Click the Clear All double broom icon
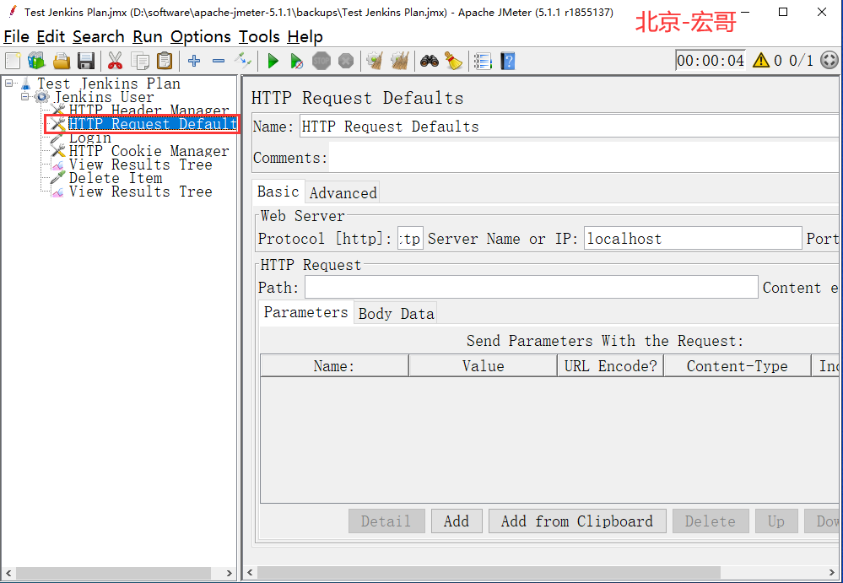Image resolution: width=843 pixels, height=583 pixels. (399, 61)
